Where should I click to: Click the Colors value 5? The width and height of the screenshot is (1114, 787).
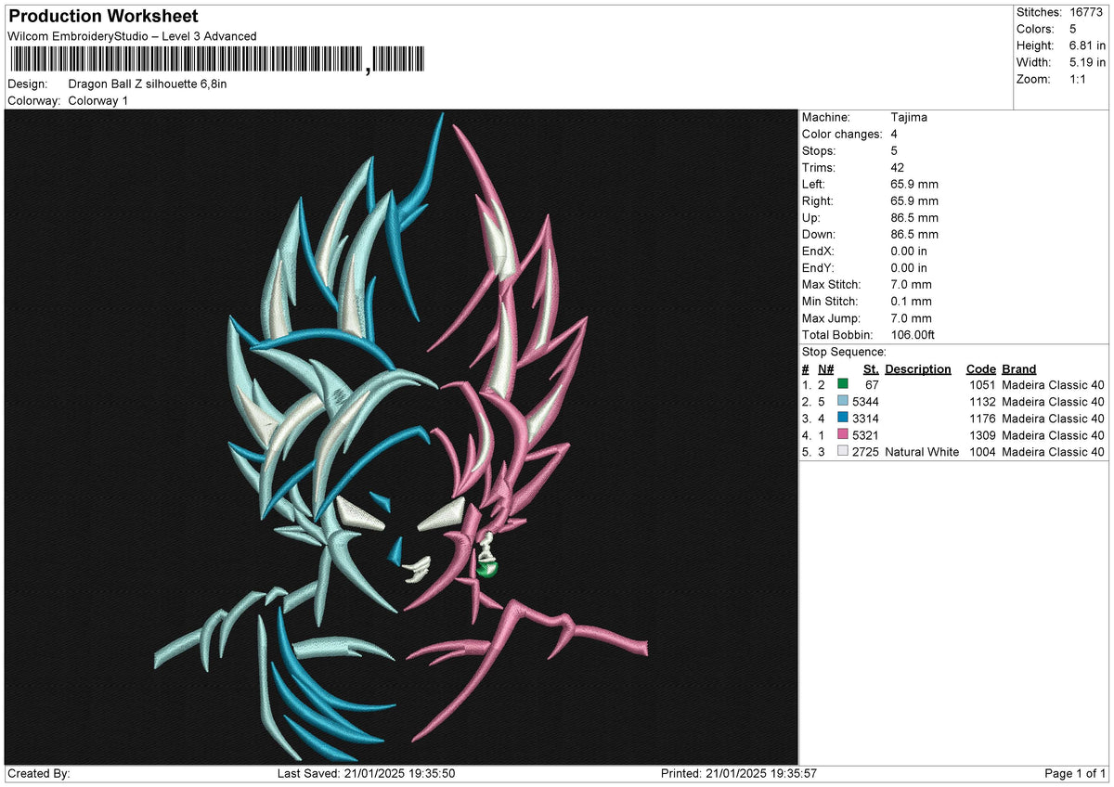[1073, 29]
